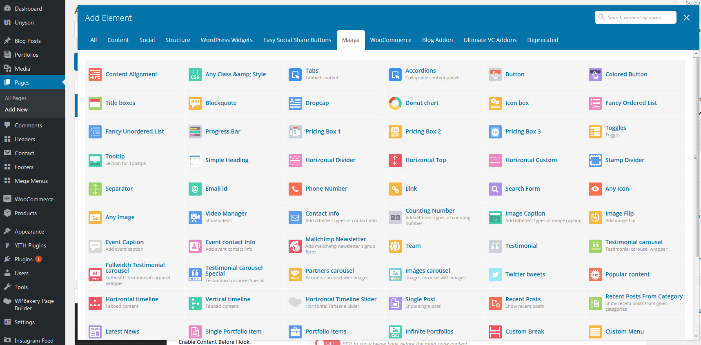Image resolution: width=701 pixels, height=345 pixels.
Task: Add the Fullwidth Testimonial carousel element
Action: coord(135,274)
